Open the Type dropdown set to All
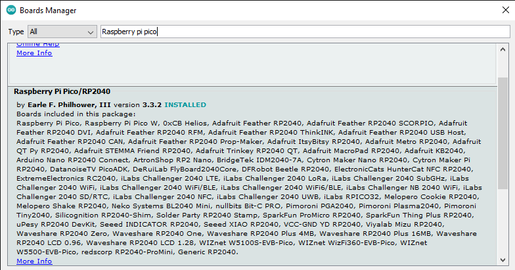This screenshot has height=270, width=515. pyautogui.click(x=62, y=32)
